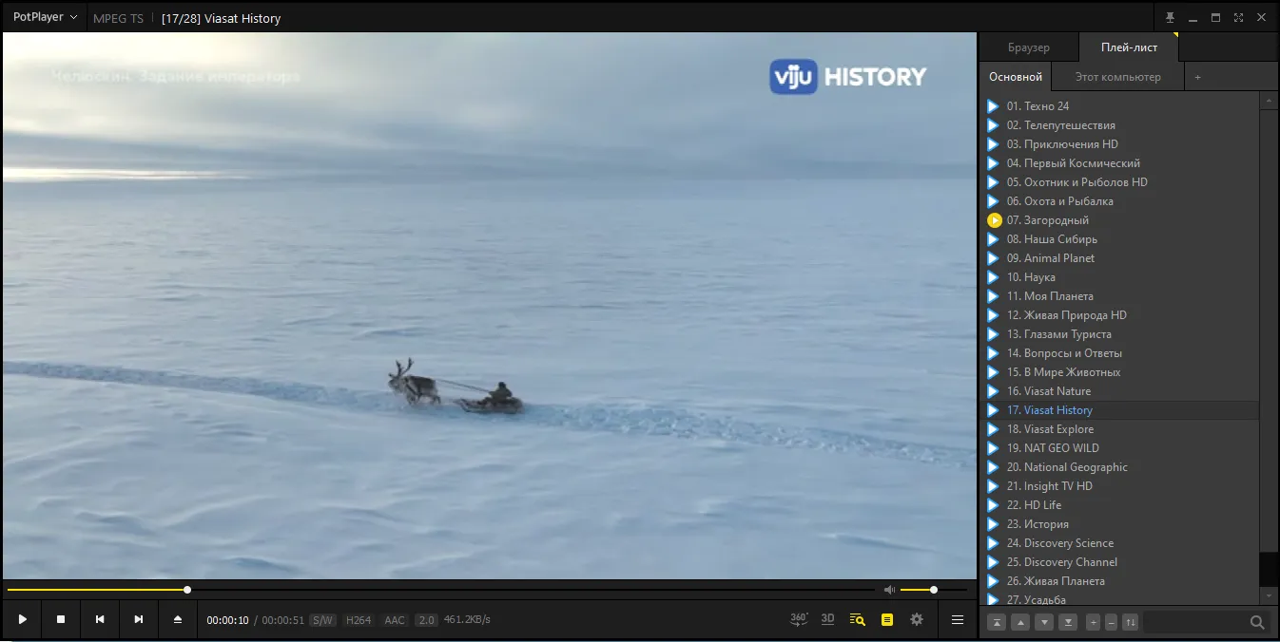Select 02. Телепутешествия in playlist

click(x=1119, y=125)
